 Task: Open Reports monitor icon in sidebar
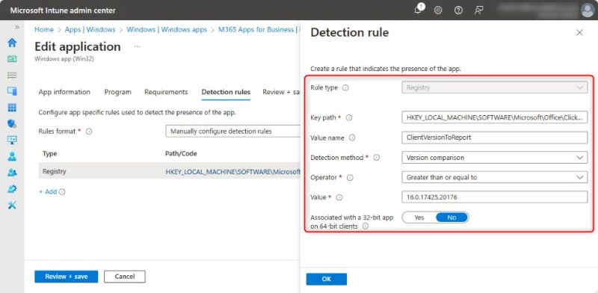12,140
